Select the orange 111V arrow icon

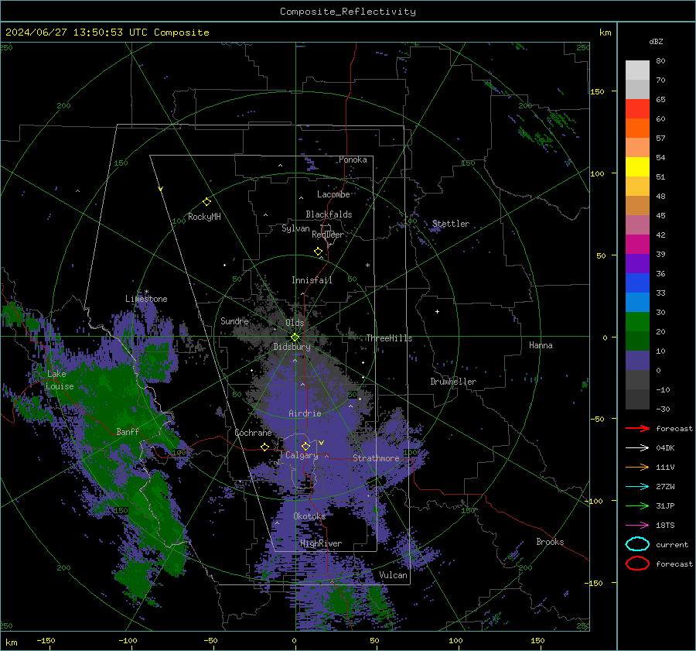pos(637,467)
